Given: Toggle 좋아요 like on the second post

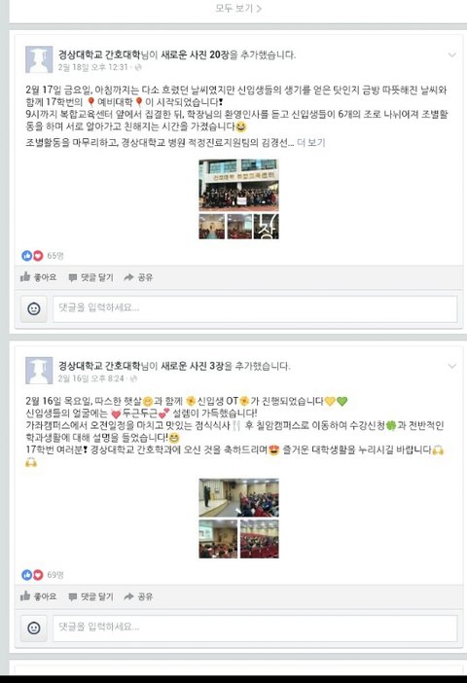Looking at the screenshot, I should coord(38,596).
